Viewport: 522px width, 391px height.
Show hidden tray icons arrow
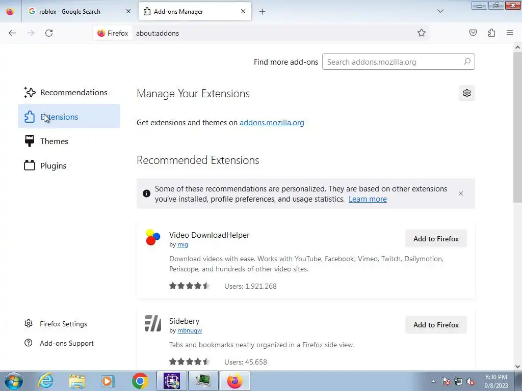pyautogui.click(x=433, y=381)
